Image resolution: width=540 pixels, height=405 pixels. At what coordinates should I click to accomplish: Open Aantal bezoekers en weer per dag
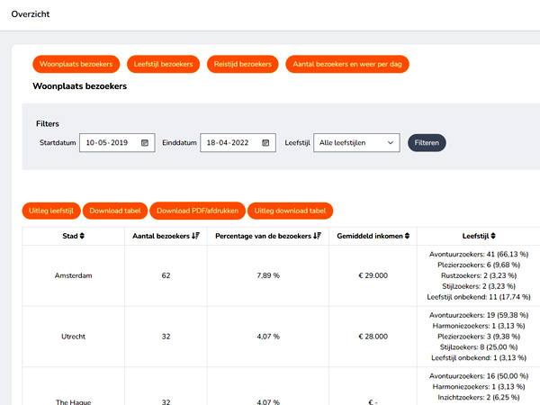click(347, 64)
